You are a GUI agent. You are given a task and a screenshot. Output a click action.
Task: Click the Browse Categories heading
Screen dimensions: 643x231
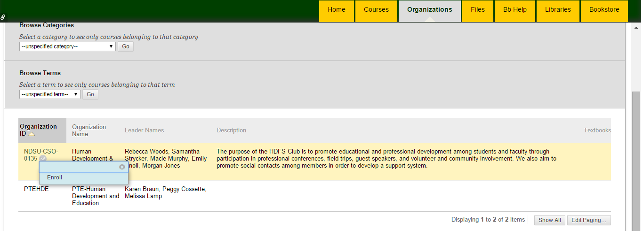47,25
